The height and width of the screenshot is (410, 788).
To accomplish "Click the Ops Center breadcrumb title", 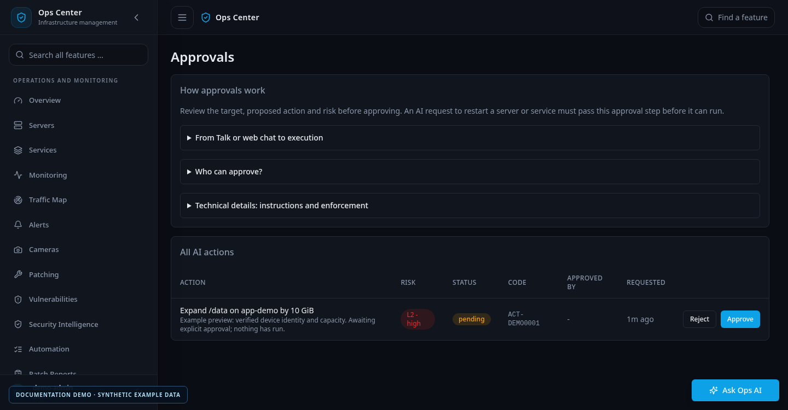I will (237, 17).
